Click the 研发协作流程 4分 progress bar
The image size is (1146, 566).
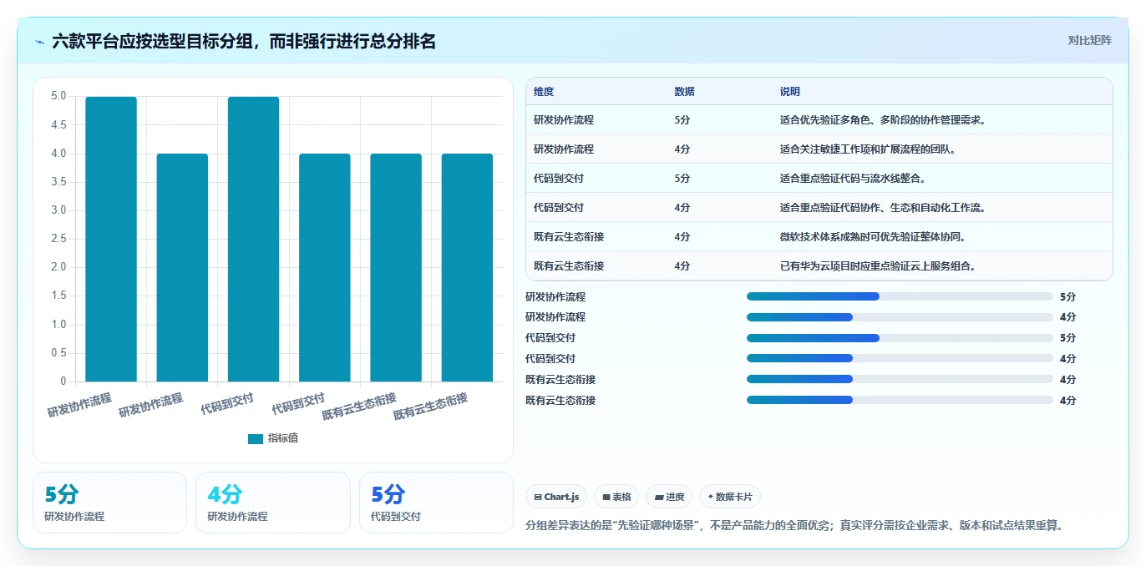[900, 317]
